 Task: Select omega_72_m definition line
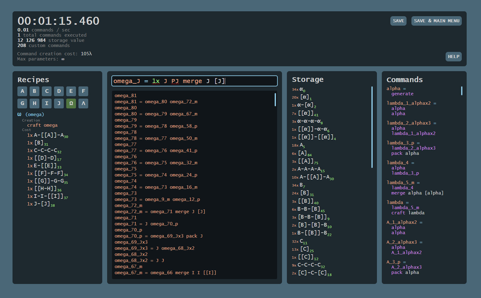(x=160, y=212)
